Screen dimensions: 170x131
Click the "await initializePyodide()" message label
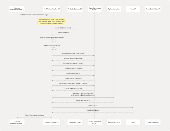pyautogui.click(x=63, y=28)
